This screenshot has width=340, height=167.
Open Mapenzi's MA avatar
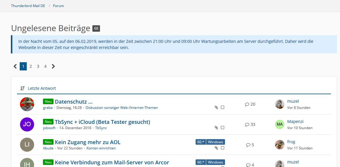point(280,124)
